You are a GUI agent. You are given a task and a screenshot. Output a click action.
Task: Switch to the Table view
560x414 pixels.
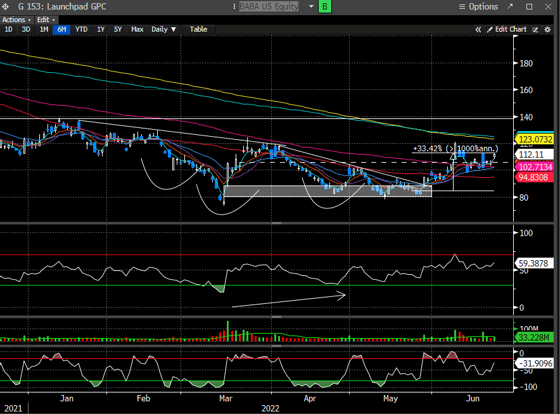198,29
